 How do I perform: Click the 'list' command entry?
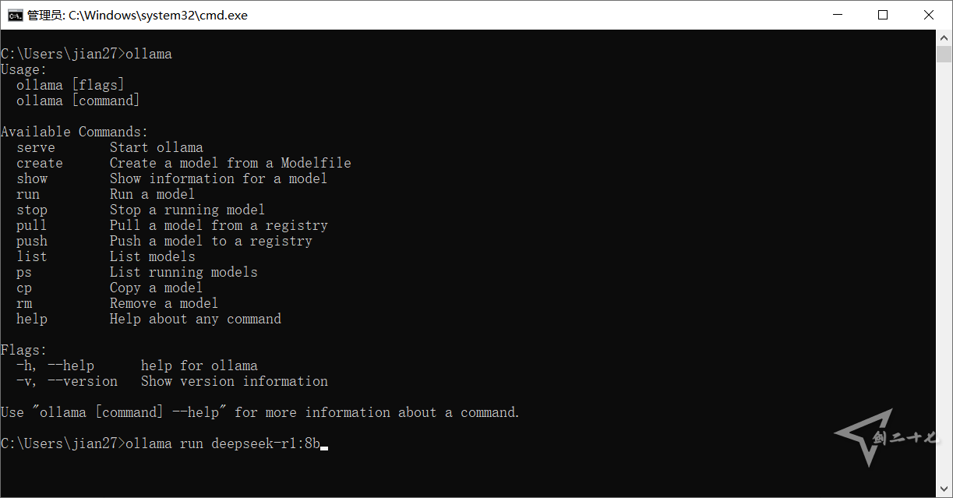click(32, 256)
